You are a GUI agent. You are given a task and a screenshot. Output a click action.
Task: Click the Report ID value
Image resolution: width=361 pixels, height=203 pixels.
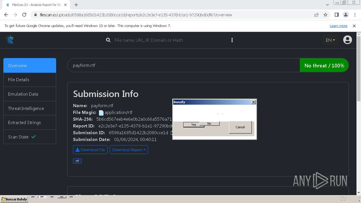click(135, 126)
